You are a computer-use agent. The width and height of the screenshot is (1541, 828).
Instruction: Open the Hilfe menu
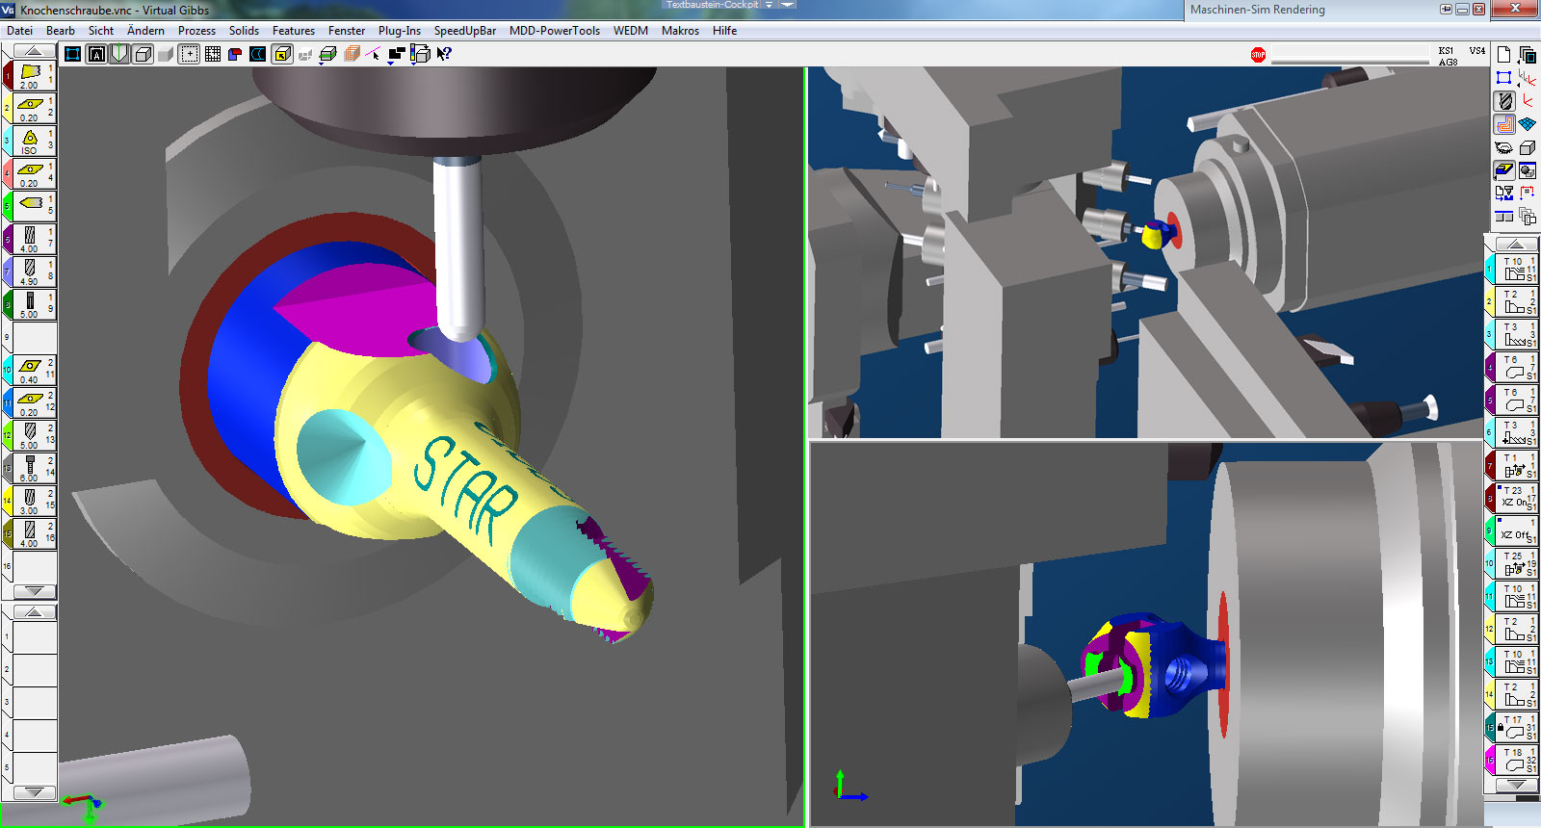724,31
